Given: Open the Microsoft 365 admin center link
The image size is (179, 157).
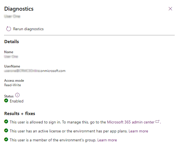Looking at the screenshot, I should 131,122.
